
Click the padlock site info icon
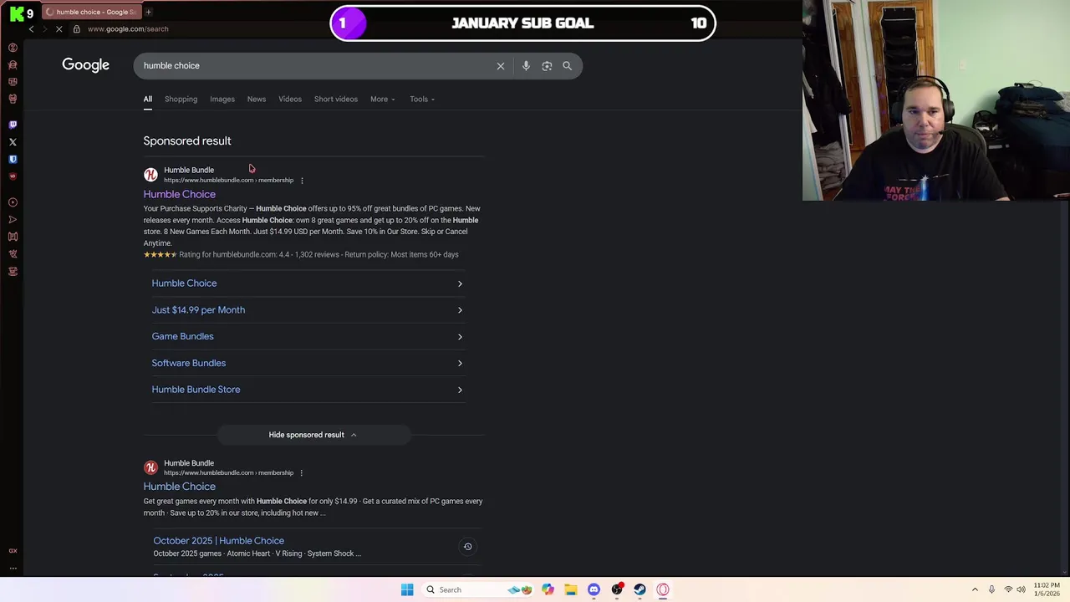tap(76, 28)
